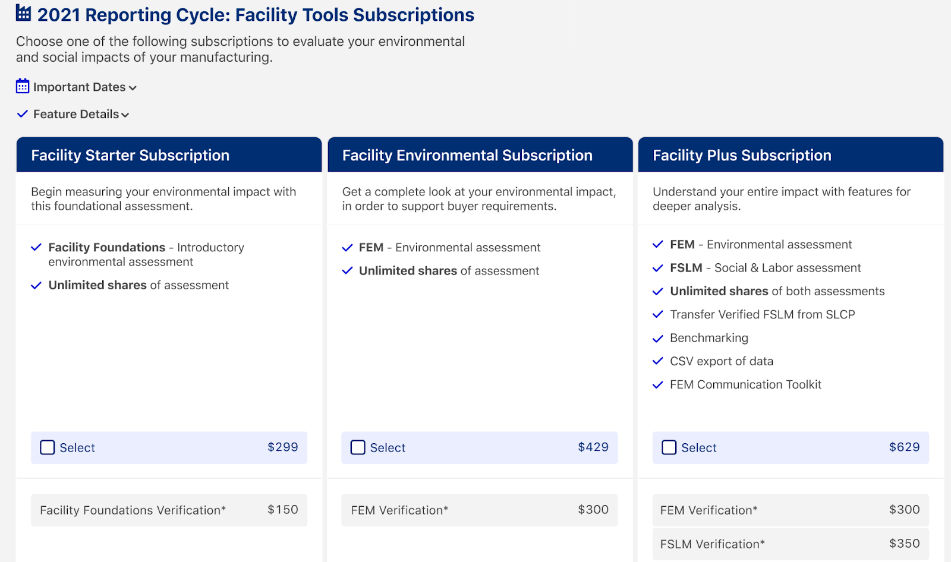Click checkmark icon beside CSV export of data
This screenshot has height=562, width=951.
pos(657,361)
